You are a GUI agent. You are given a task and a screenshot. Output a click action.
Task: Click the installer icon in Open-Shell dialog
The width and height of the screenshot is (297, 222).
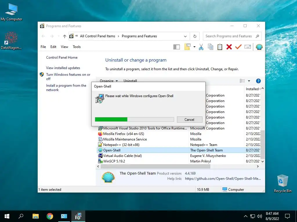point(99,99)
